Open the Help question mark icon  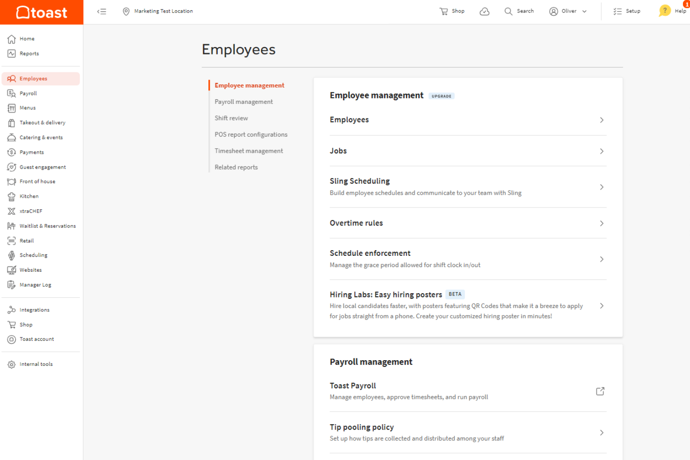[x=664, y=11]
